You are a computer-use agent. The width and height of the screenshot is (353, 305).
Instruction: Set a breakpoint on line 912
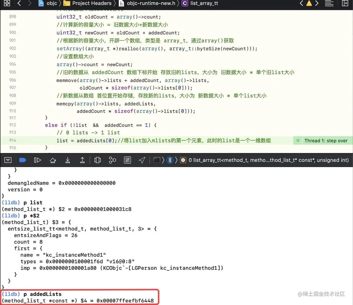point(13,125)
